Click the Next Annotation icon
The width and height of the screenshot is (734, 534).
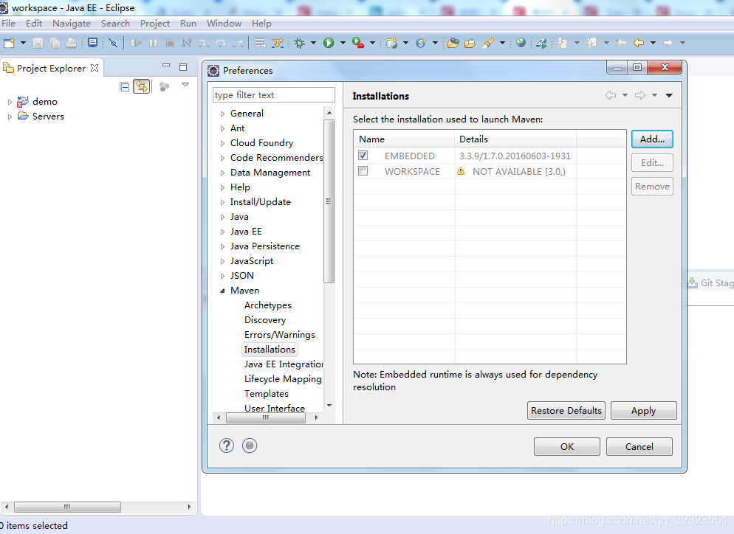[563, 43]
